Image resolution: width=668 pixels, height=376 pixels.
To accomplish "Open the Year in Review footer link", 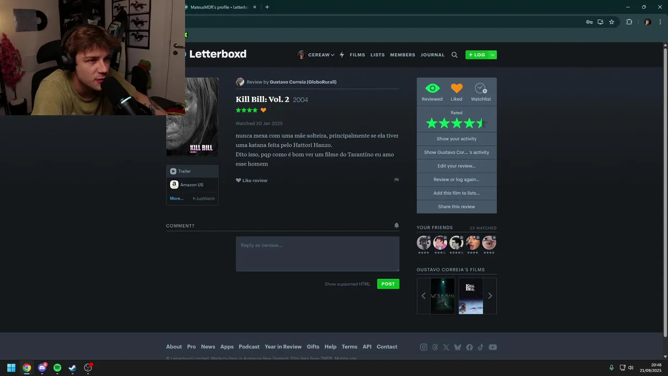I will (283, 347).
